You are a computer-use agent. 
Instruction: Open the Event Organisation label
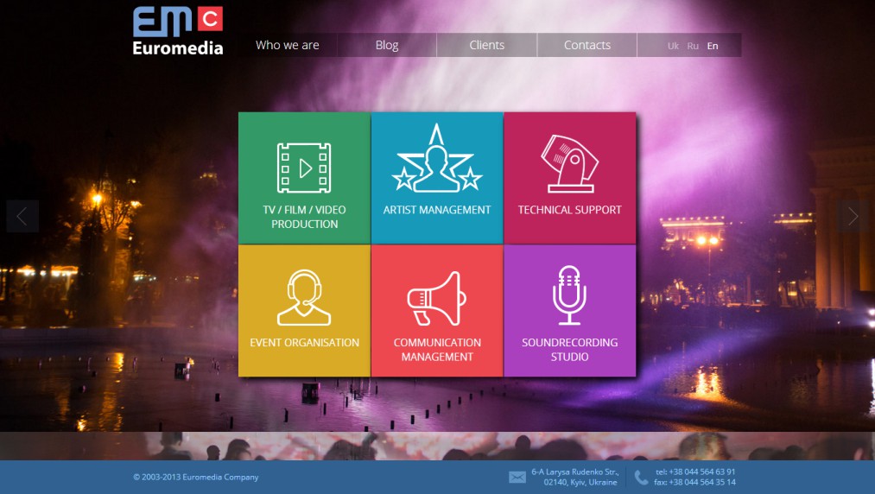coord(304,343)
